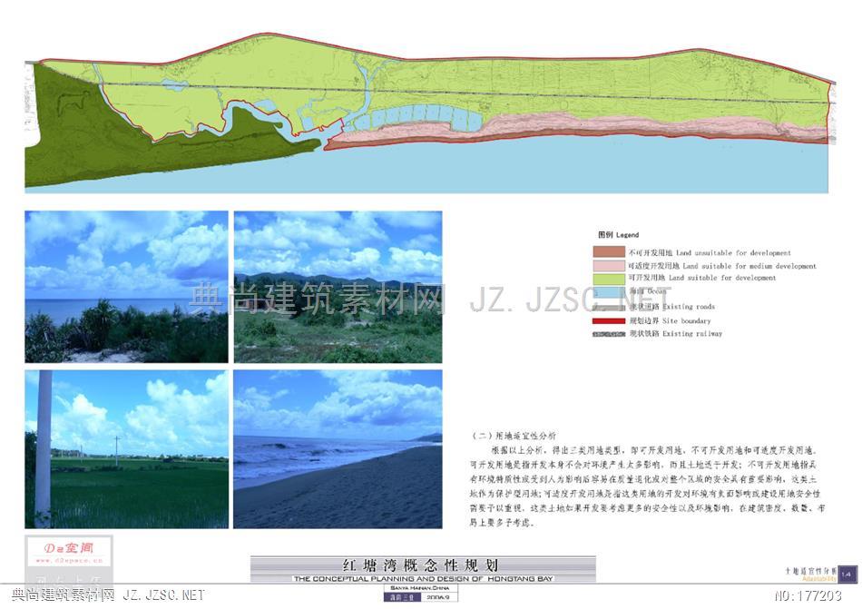The image size is (862, 609).
Task: Click the page number 14 box
Action: pos(846,575)
